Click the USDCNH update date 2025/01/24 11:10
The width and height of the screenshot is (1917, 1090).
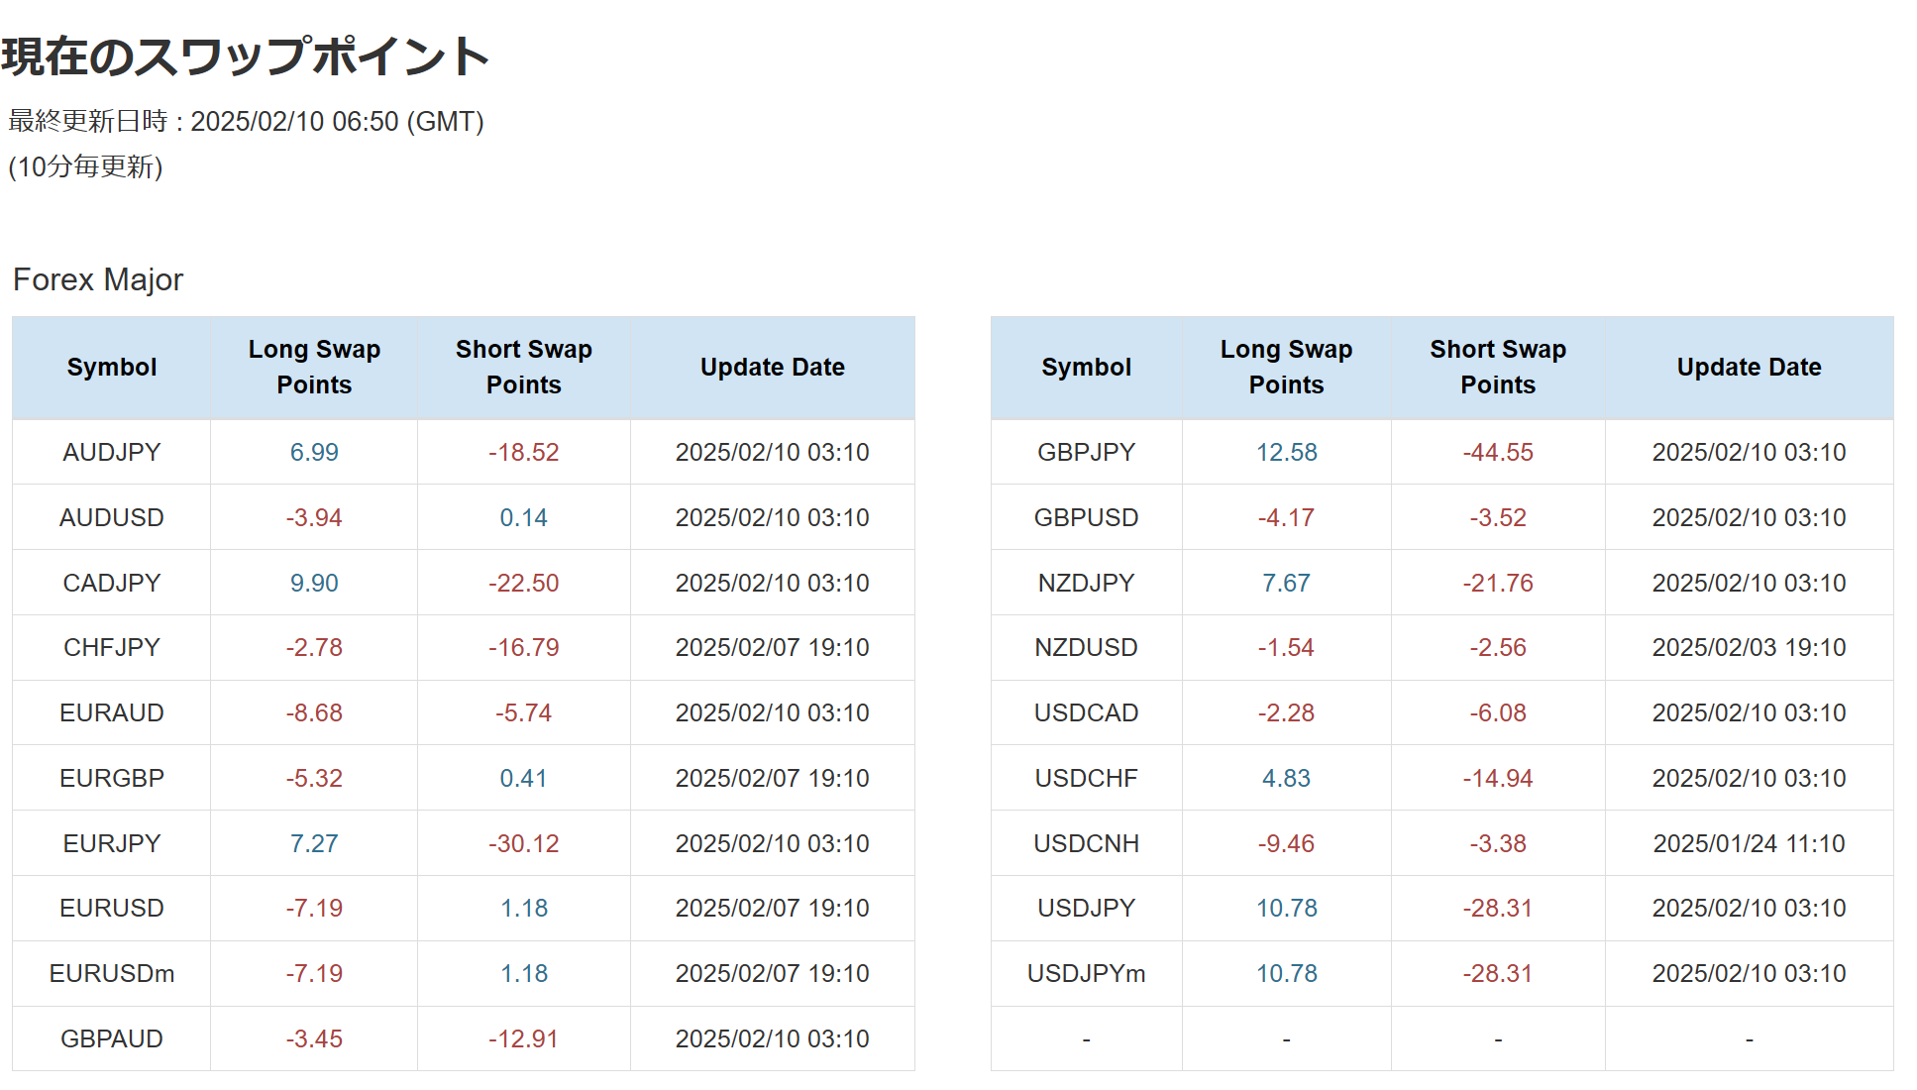(x=1749, y=843)
